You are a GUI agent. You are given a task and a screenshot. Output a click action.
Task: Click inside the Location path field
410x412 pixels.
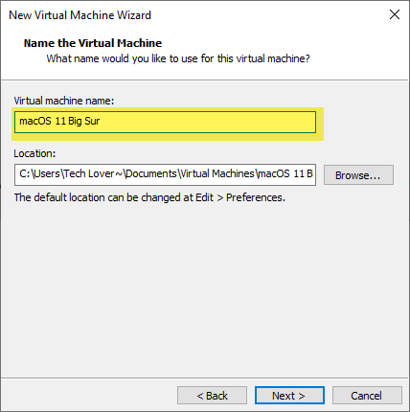pyautogui.click(x=165, y=174)
